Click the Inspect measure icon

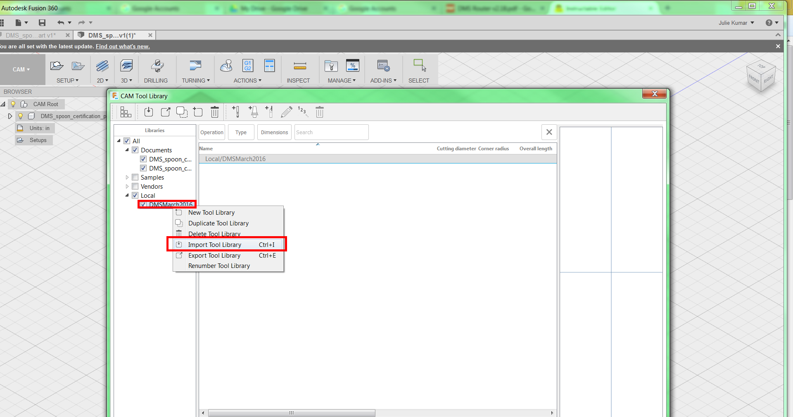[300, 66]
